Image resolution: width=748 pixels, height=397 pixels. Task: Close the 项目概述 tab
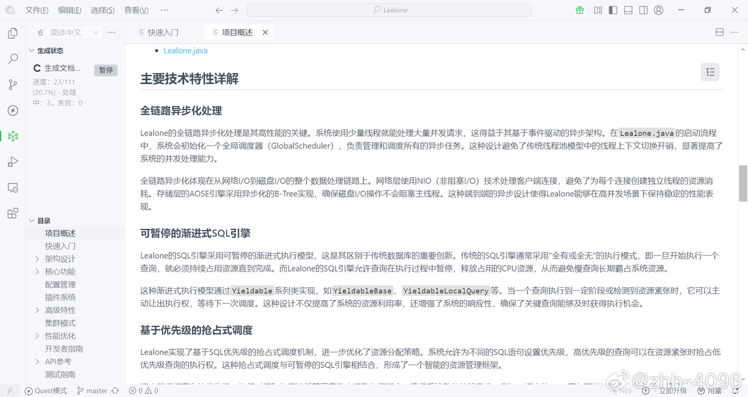pos(265,33)
